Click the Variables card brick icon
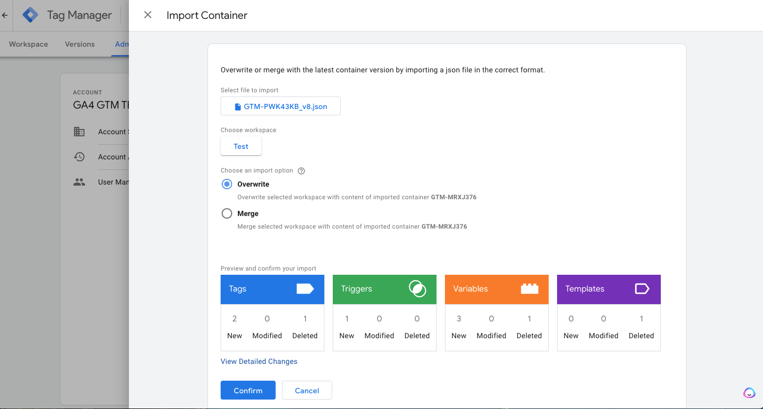Viewport: 763px width, 409px height. pos(529,288)
